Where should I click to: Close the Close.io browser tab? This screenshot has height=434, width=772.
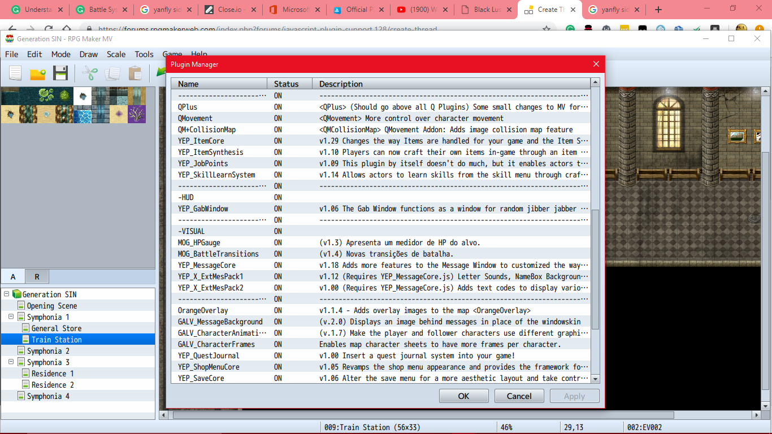click(253, 10)
